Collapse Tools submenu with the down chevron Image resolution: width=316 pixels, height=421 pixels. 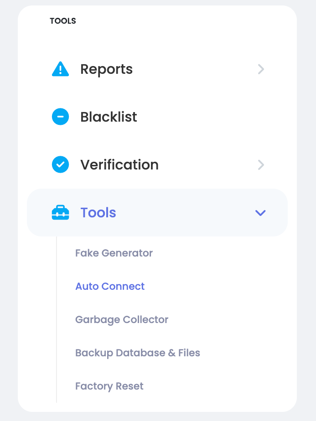(260, 213)
